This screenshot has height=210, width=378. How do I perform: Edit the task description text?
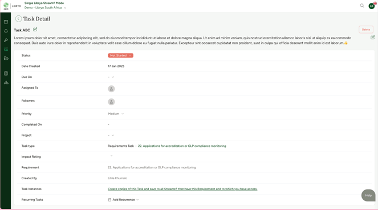tap(372, 38)
